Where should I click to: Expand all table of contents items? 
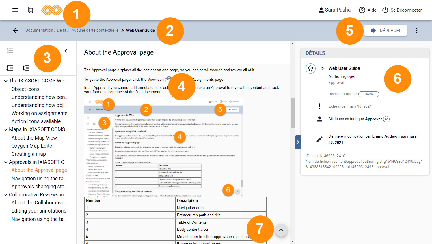[x=26, y=68]
